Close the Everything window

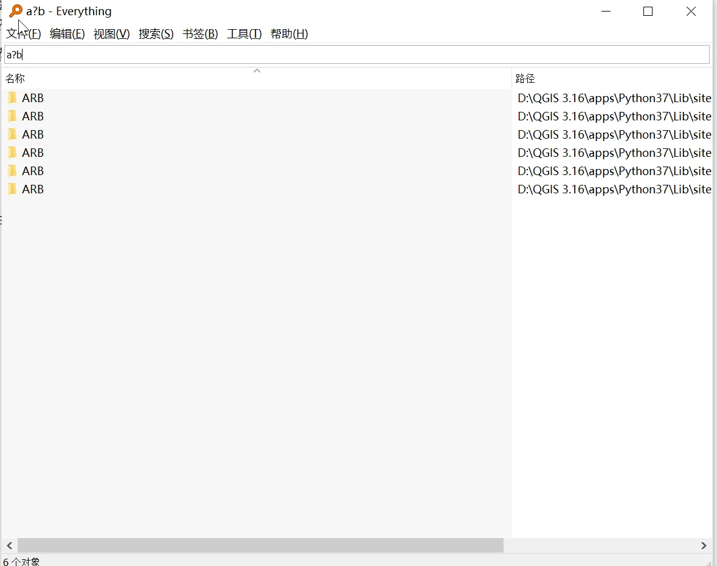pyautogui.click(x=691, y=12)
